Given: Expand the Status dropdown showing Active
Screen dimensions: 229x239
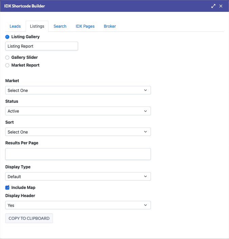Looking at the screenshot, I should pyautogui.click(x=78, y=111).
